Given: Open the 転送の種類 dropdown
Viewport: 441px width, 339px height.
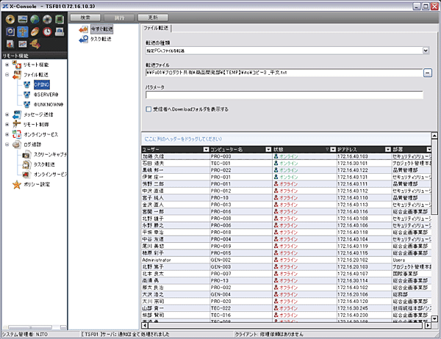Looking at the screenshot, I should [x=426, y=51].
